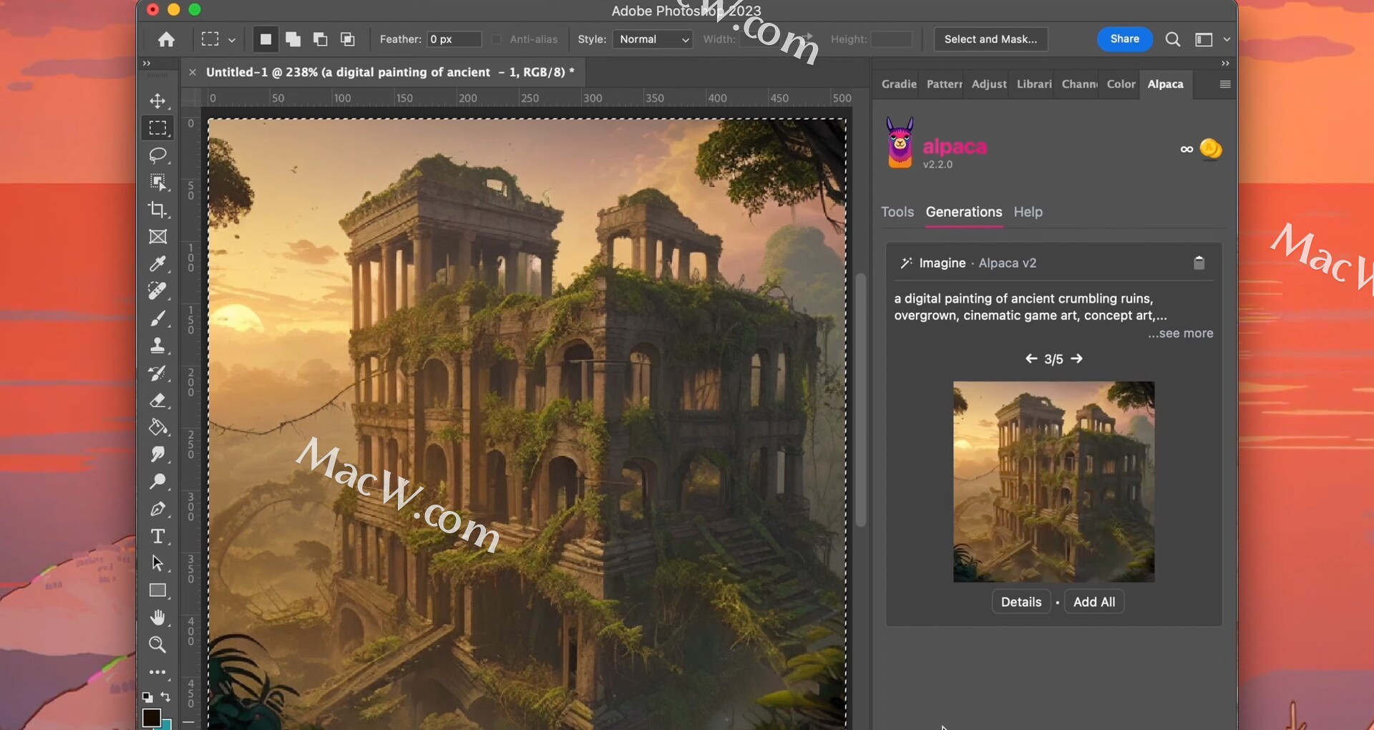Viewport: 1374px width, 730px height.
Task: Collapse the right panels double-arrow
Action: [1225, 64]
